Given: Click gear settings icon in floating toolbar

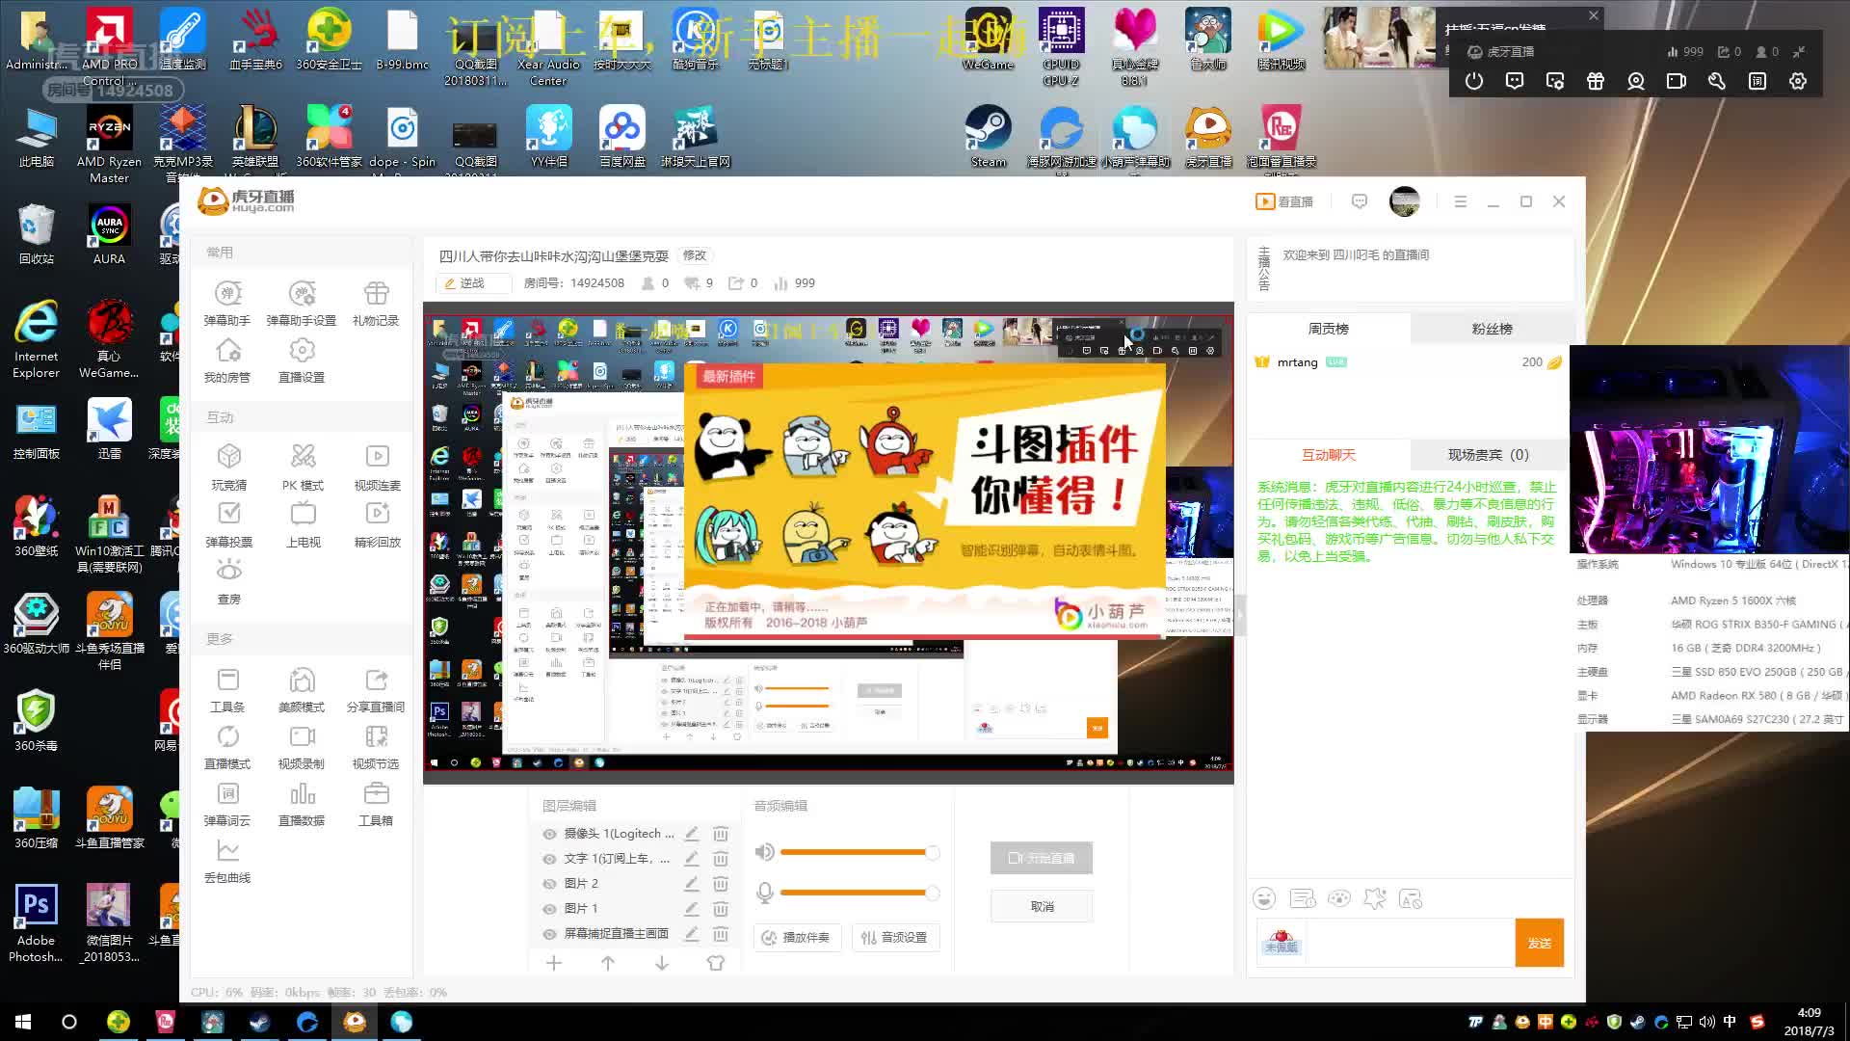Looking at the screenshot, I should click(x=1798, y=82).
